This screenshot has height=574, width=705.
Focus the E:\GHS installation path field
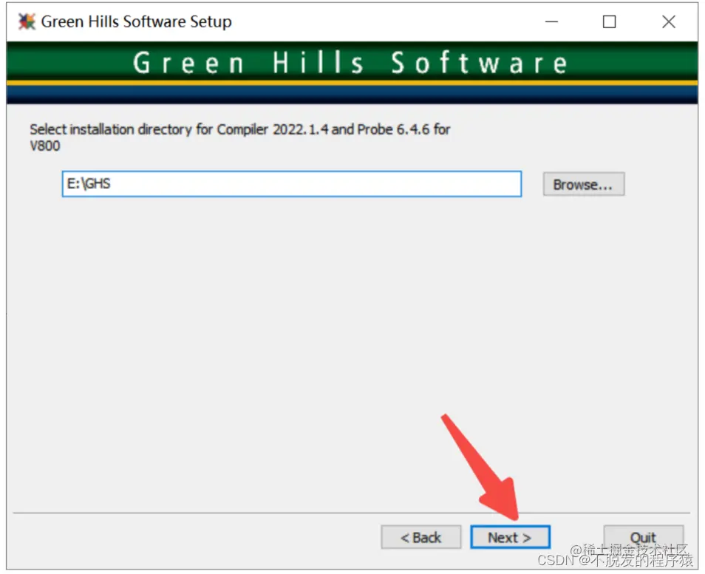click(291, 183)
